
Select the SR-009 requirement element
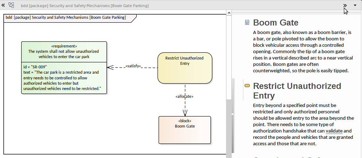(64, 51)
